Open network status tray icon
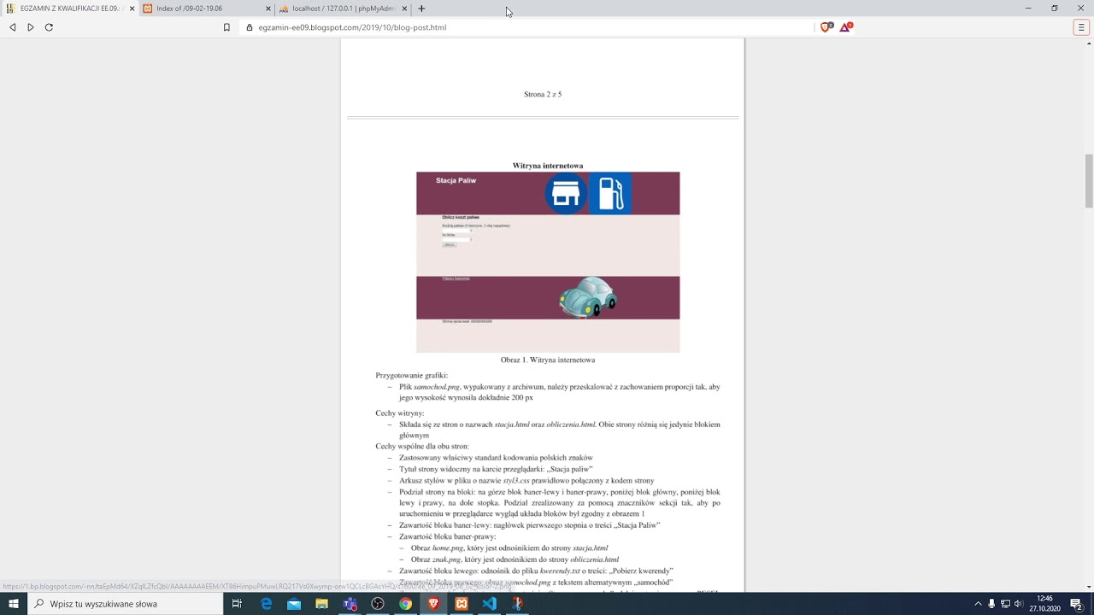The height and width of the screenshot is (615, 1094). click(x=1005, y=604)
